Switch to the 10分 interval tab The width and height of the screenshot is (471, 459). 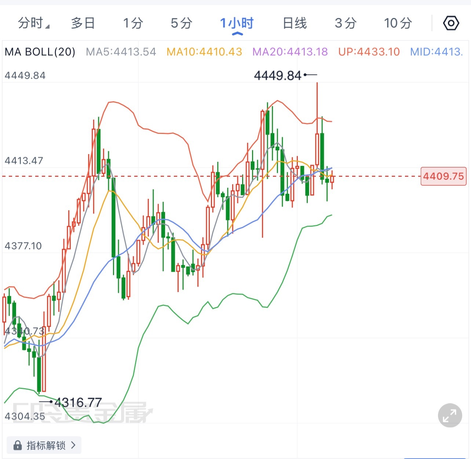(x=398, y=23)
